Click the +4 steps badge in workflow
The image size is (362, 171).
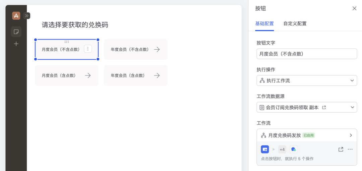click(x=282, y=149)
